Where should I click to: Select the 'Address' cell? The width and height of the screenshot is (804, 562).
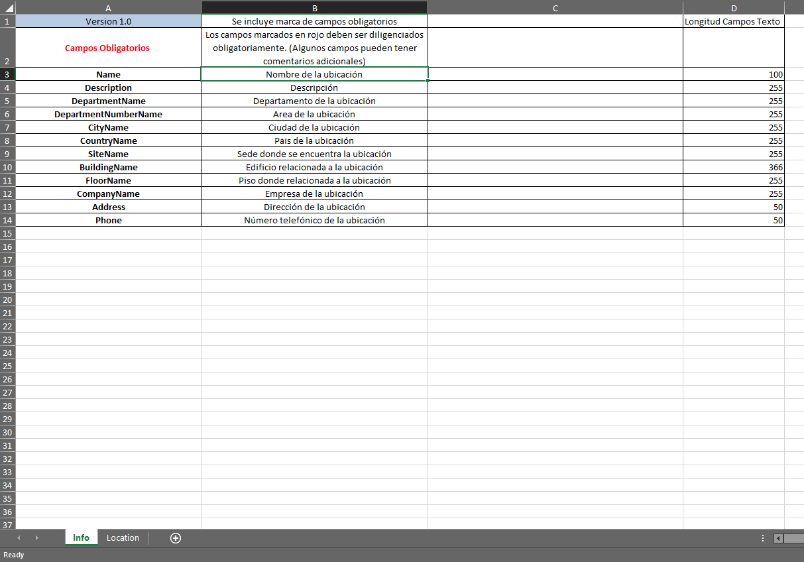108,207
